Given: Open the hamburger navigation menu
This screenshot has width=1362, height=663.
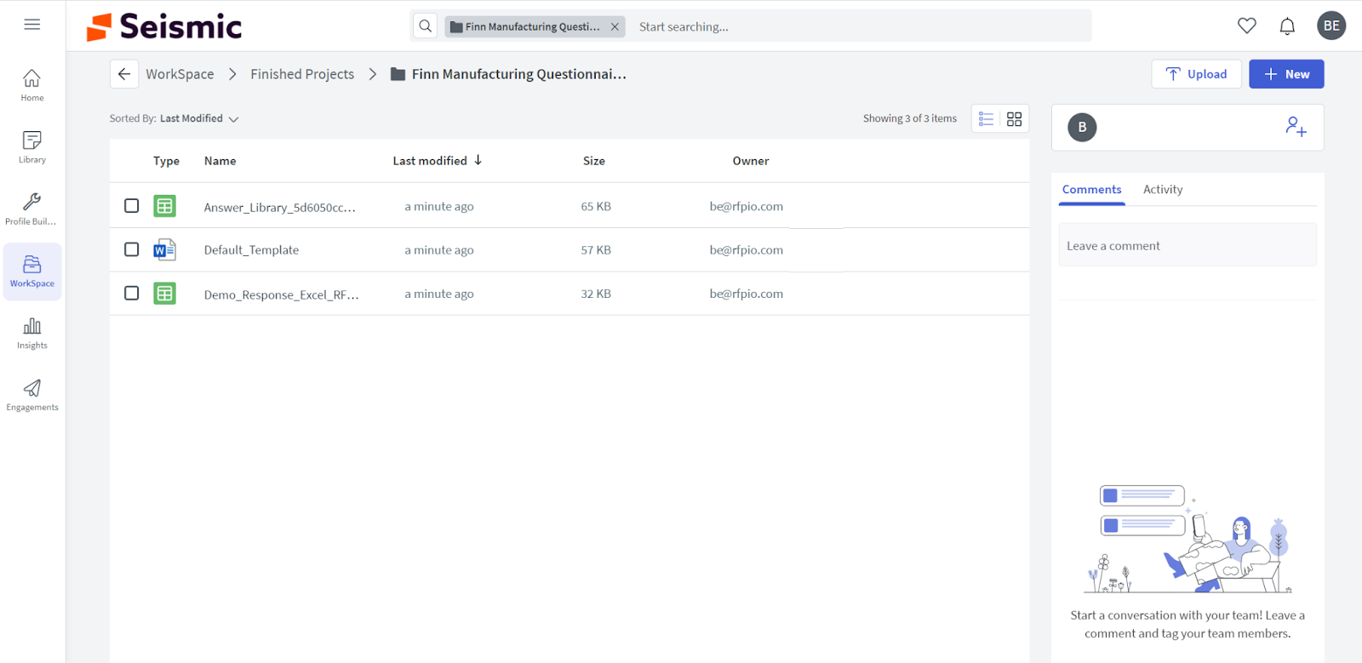Looking at the screenshot, I should 32,25.
